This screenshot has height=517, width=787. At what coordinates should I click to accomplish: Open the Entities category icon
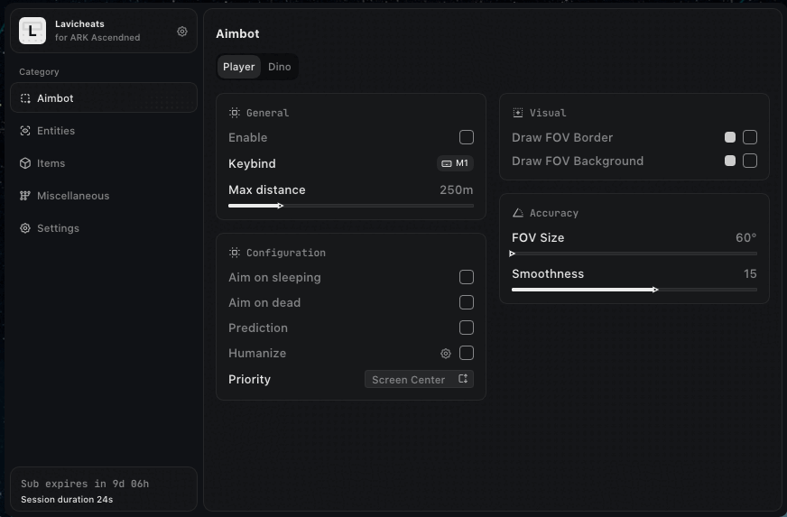[x=25, y=131]
